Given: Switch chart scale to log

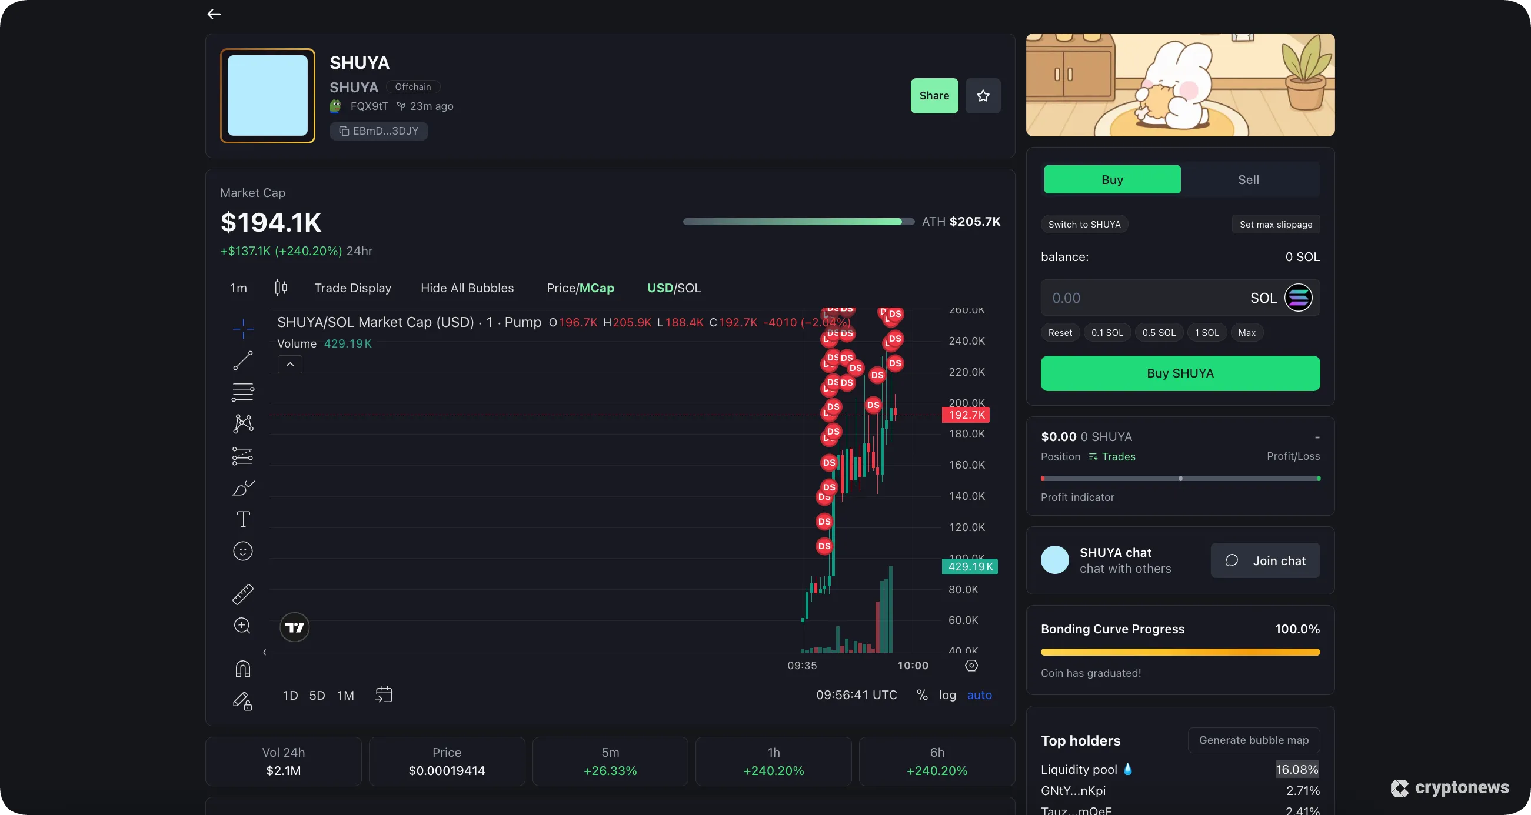Looking at the screenshot, I should coord(947,694).
